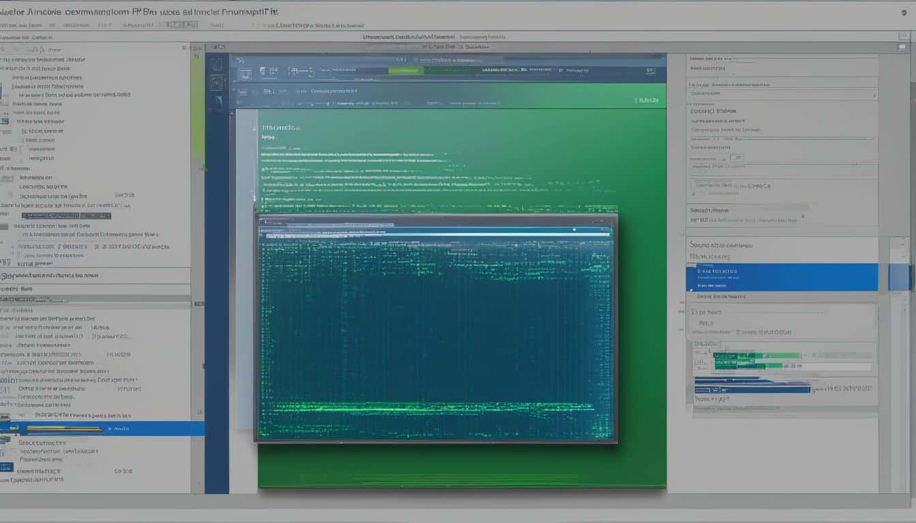The height and width of the screenshot is (523, 916).
Task: Click the small numeric input box in the right panel
Action: click(x=737, y=157)
